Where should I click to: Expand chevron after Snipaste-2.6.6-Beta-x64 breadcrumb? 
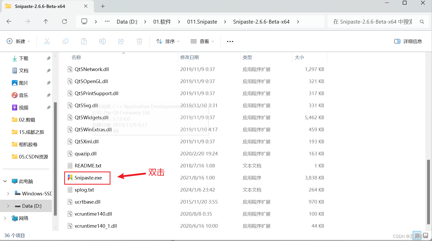point(298,22)
